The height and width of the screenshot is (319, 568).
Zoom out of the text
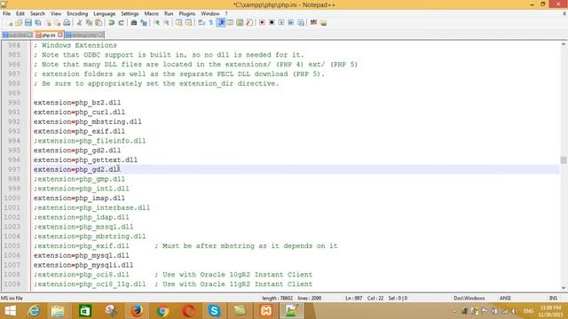point(166,23)
